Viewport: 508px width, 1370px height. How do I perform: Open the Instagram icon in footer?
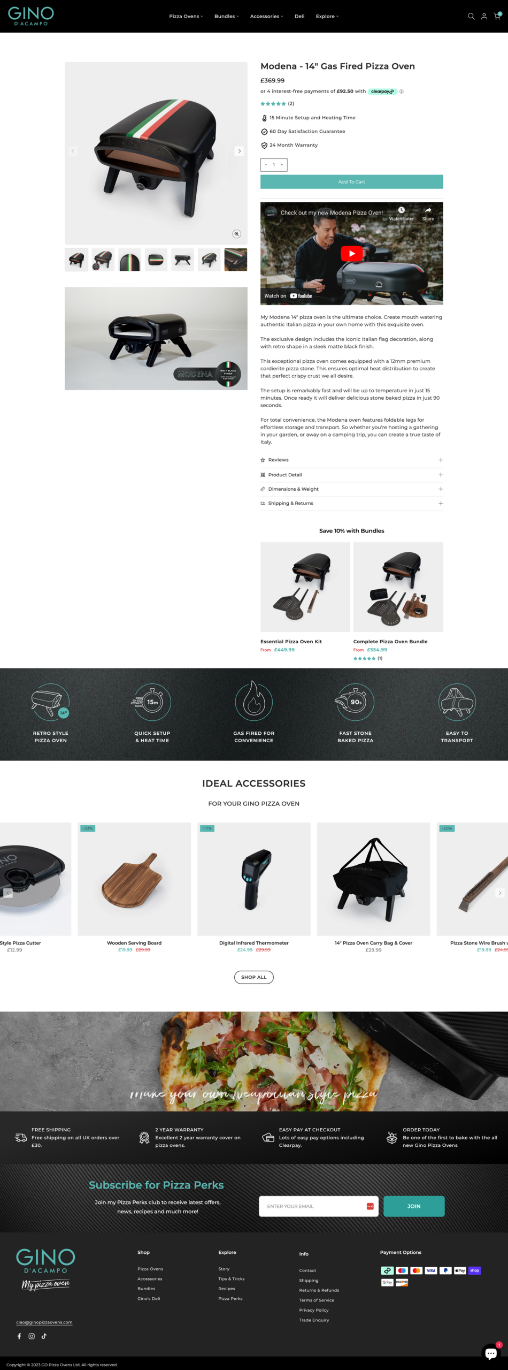coord(32,1336)
